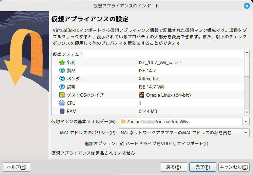Click the colored squares icon beside ゲストOSのタイプ
This screenshot has height=175, width=253.
pos(62,95)
